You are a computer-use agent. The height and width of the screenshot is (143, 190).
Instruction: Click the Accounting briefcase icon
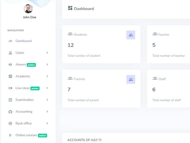[x=10, y=112]
